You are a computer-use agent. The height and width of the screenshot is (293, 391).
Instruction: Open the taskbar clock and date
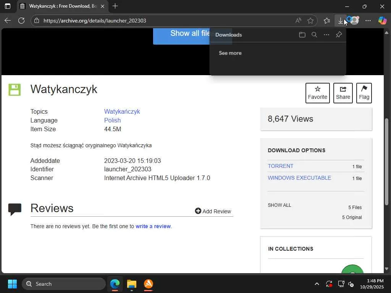point(372,284)
